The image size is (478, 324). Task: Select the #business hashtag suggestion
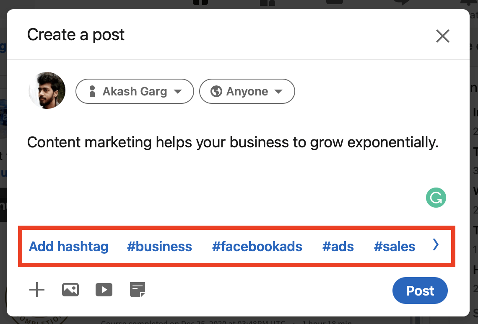[159, 247]
